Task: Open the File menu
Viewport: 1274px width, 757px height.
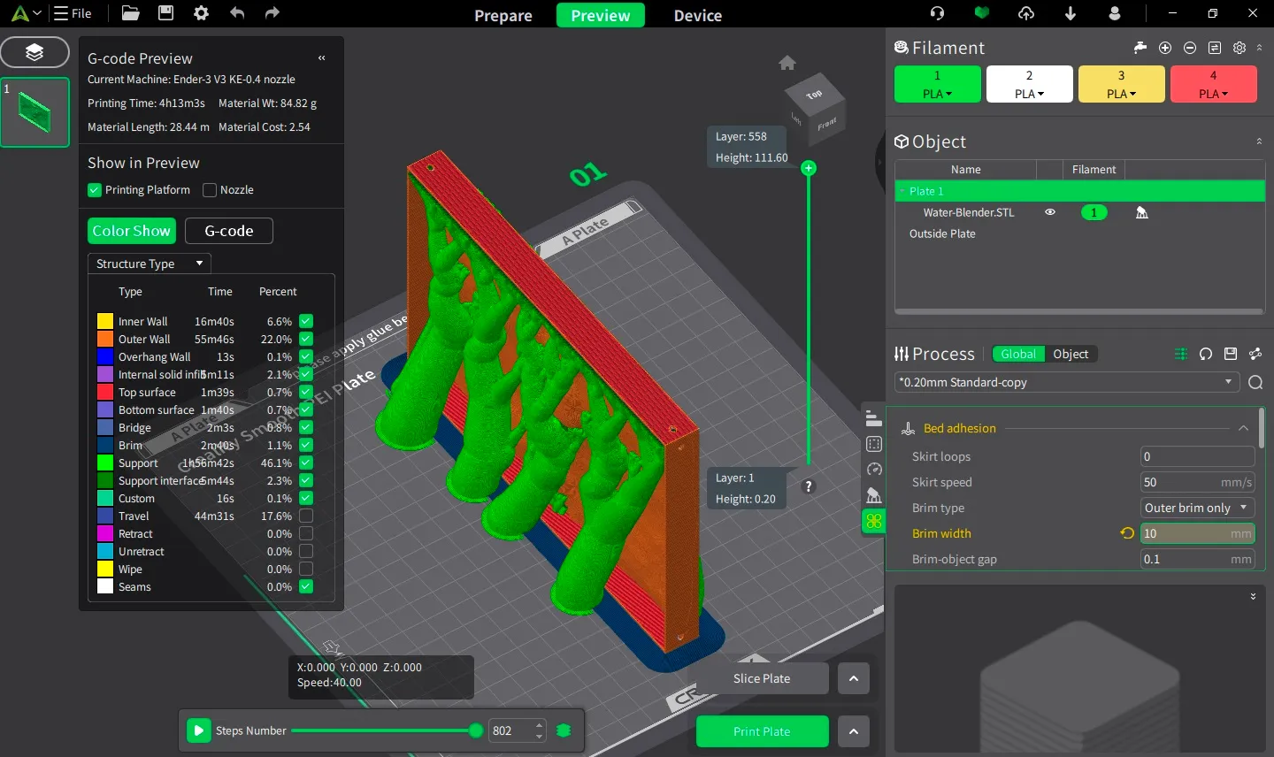Action: coord(73,13)
